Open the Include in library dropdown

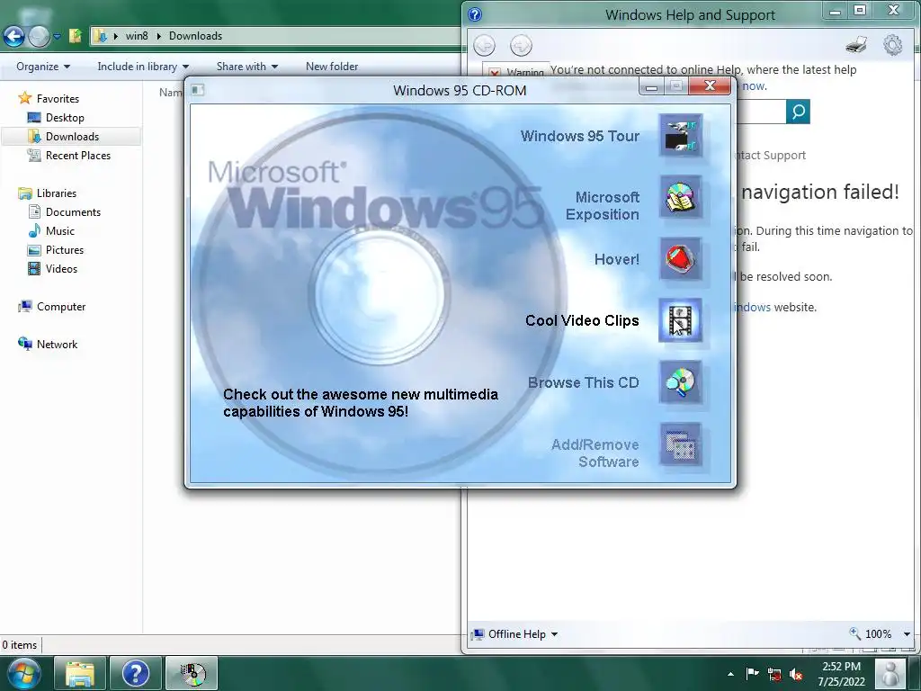click(x=143, y=67)
